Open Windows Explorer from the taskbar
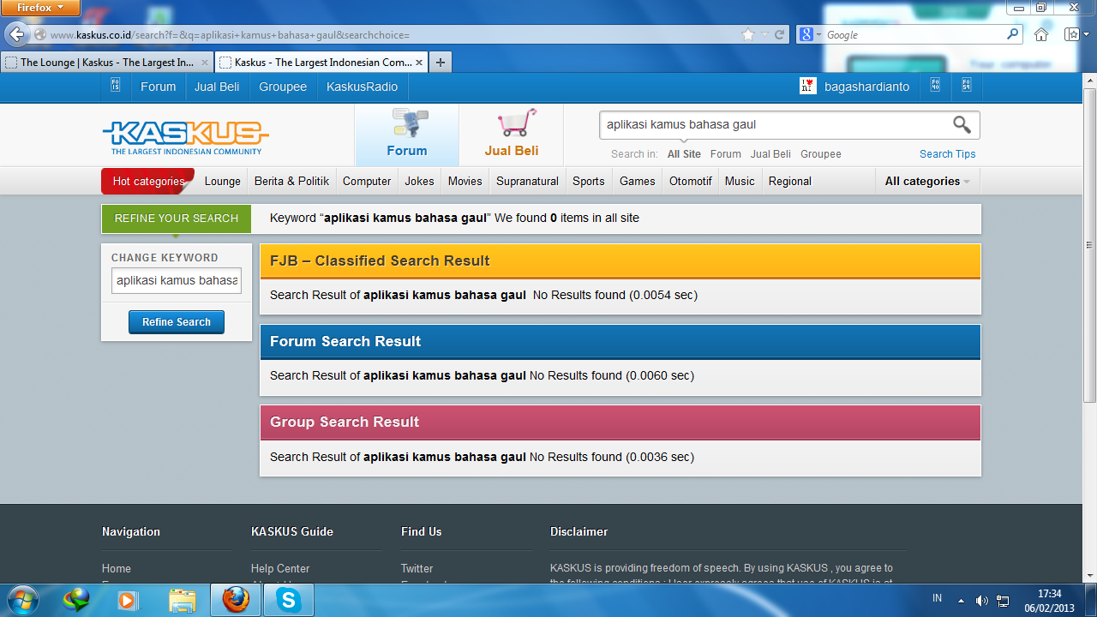This screenshot has width=1097, height=617. tap(183, 600)
